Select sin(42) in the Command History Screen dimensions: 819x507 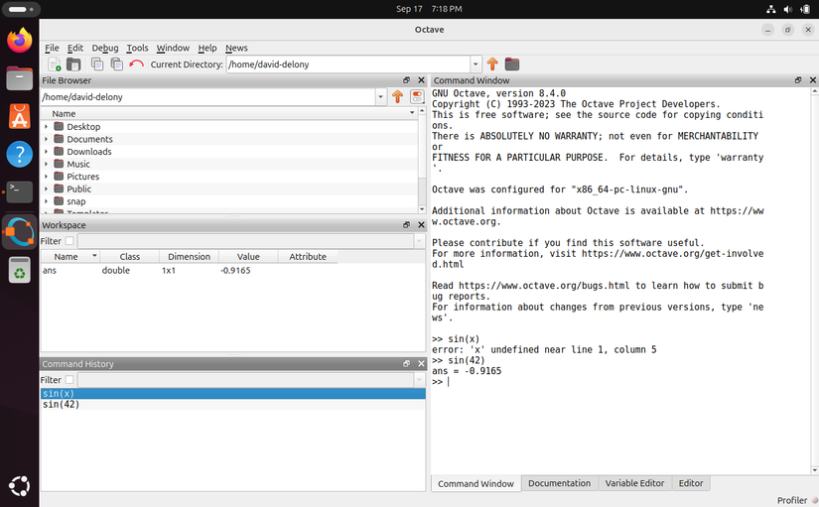pos(62,405)
